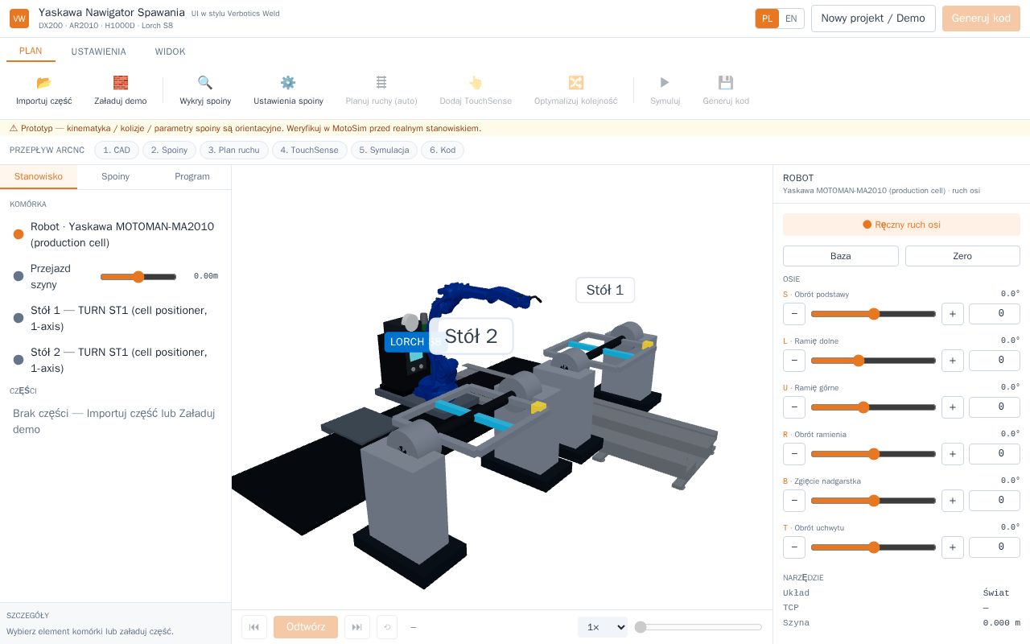Select Stół 1 TURN ST1 cell item
The height and width of the screenshot is (644, 1030).
point(115,318)
